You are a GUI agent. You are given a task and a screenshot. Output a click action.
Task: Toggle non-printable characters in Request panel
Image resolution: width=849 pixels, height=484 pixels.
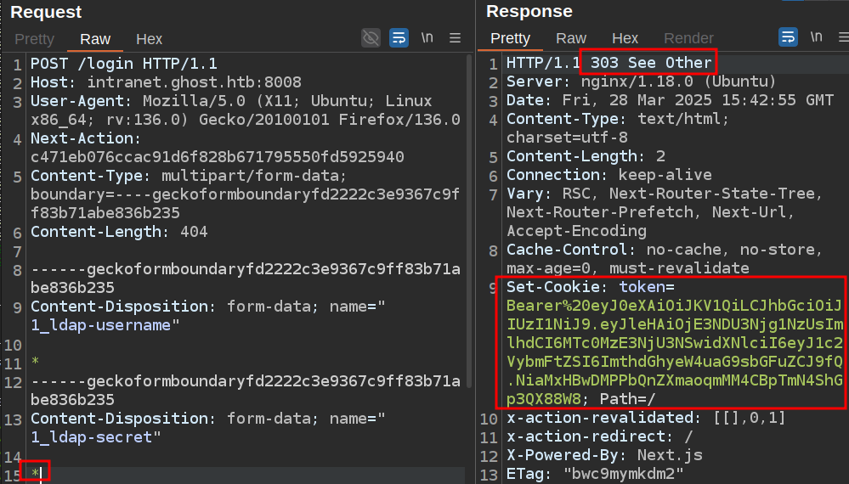(427, 38)
